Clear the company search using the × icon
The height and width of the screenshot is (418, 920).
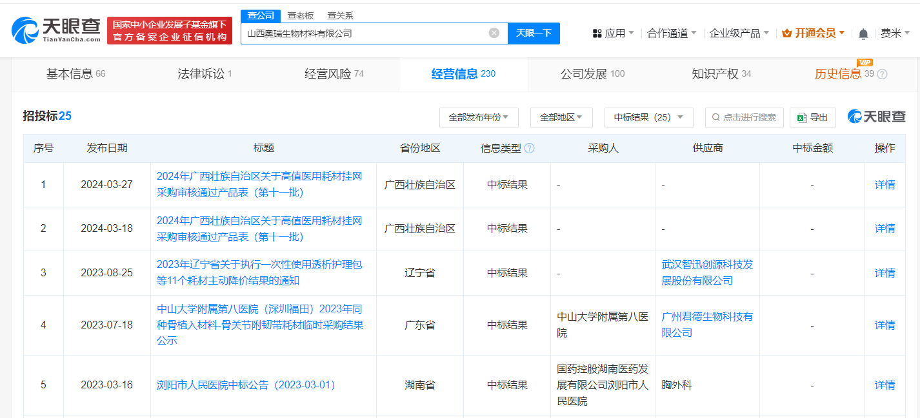pos(494,33)
